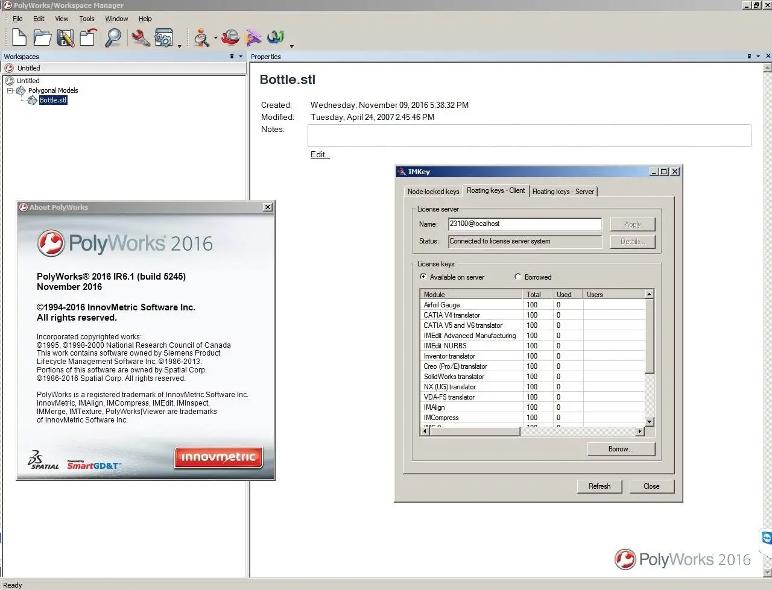Screen dimensions: 772x590
Task: Open a workspace with the folder icon
Action: (x=42, y=37)
